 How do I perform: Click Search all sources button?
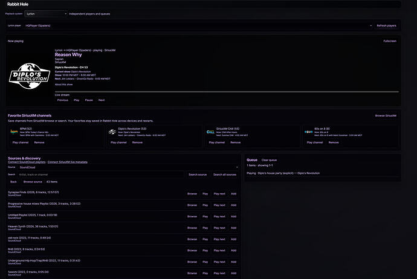(225, 175)
